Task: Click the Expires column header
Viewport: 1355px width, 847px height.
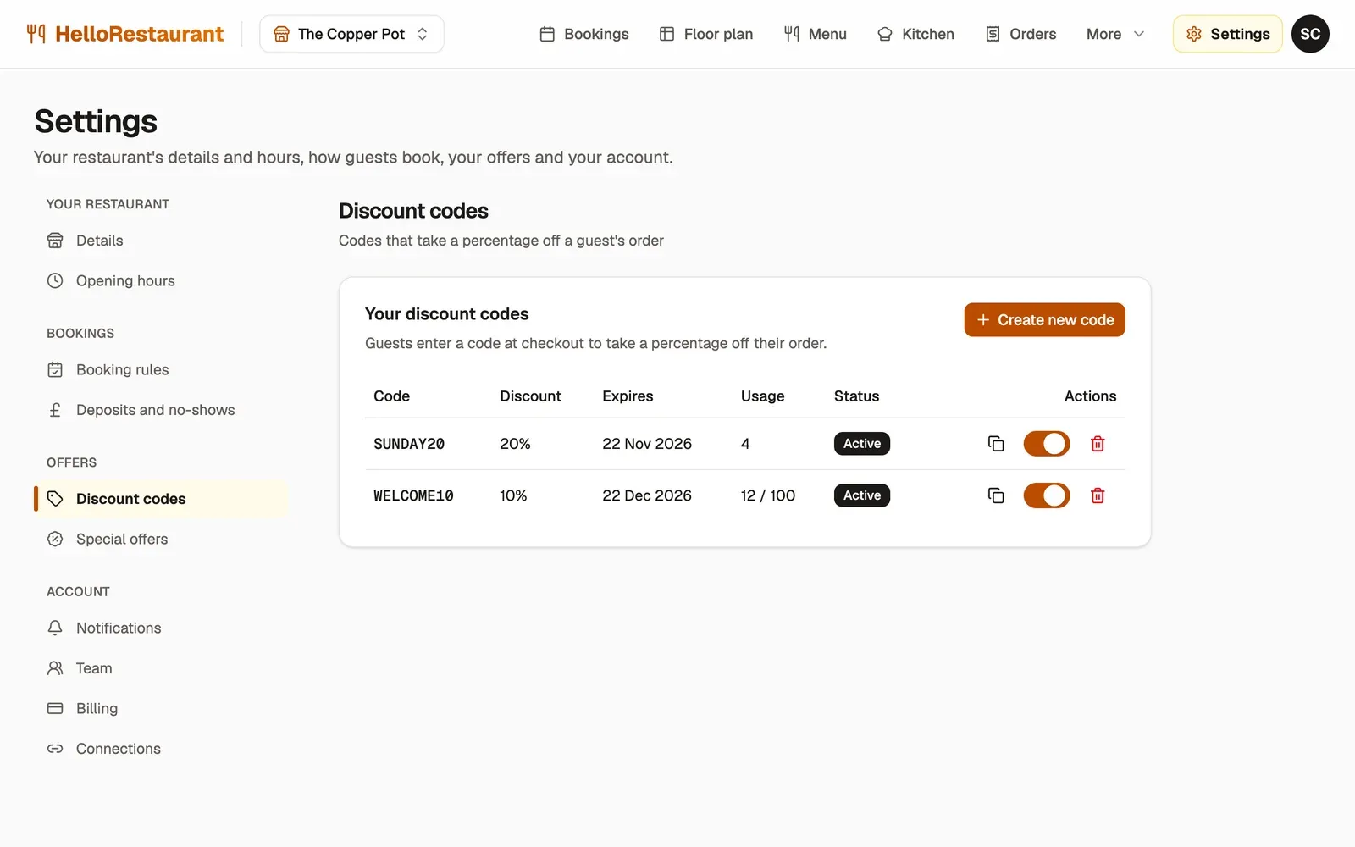Action: (628, 396)
